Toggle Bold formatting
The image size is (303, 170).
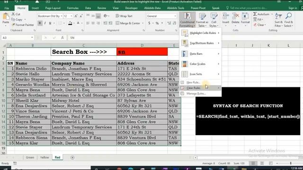(x=40, y=23)
